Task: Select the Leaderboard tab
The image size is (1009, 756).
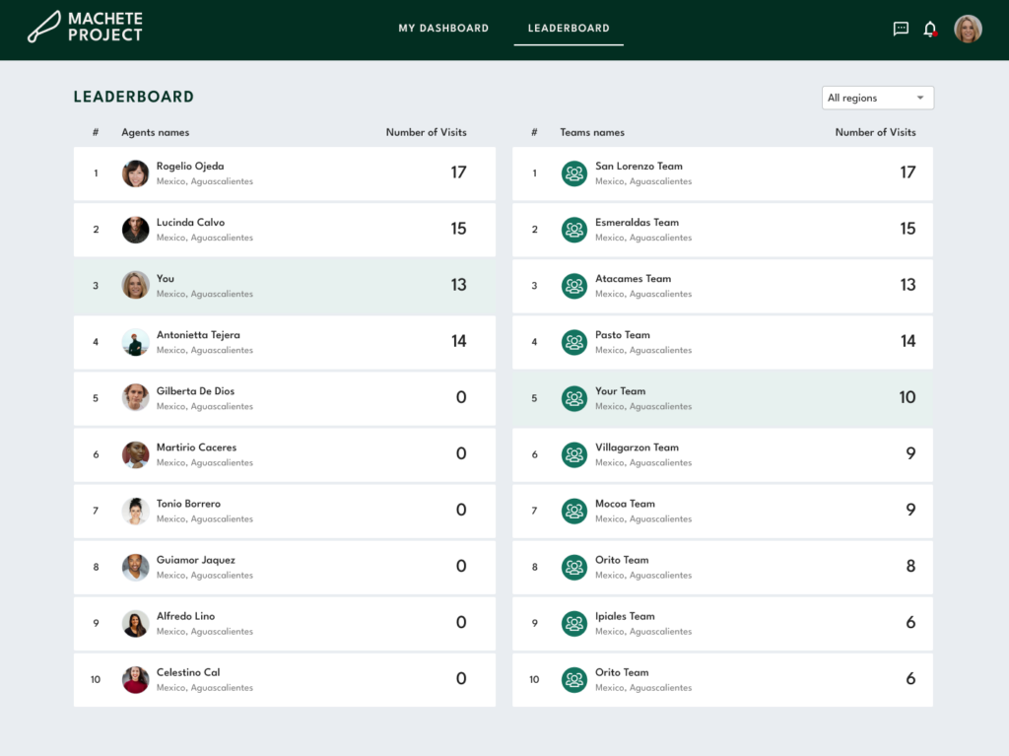Action: click(x=569, y=29)
